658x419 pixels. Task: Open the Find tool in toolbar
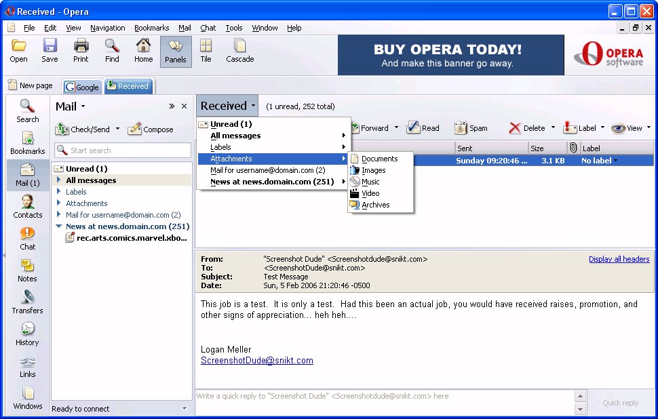click(x=112, y=51)
